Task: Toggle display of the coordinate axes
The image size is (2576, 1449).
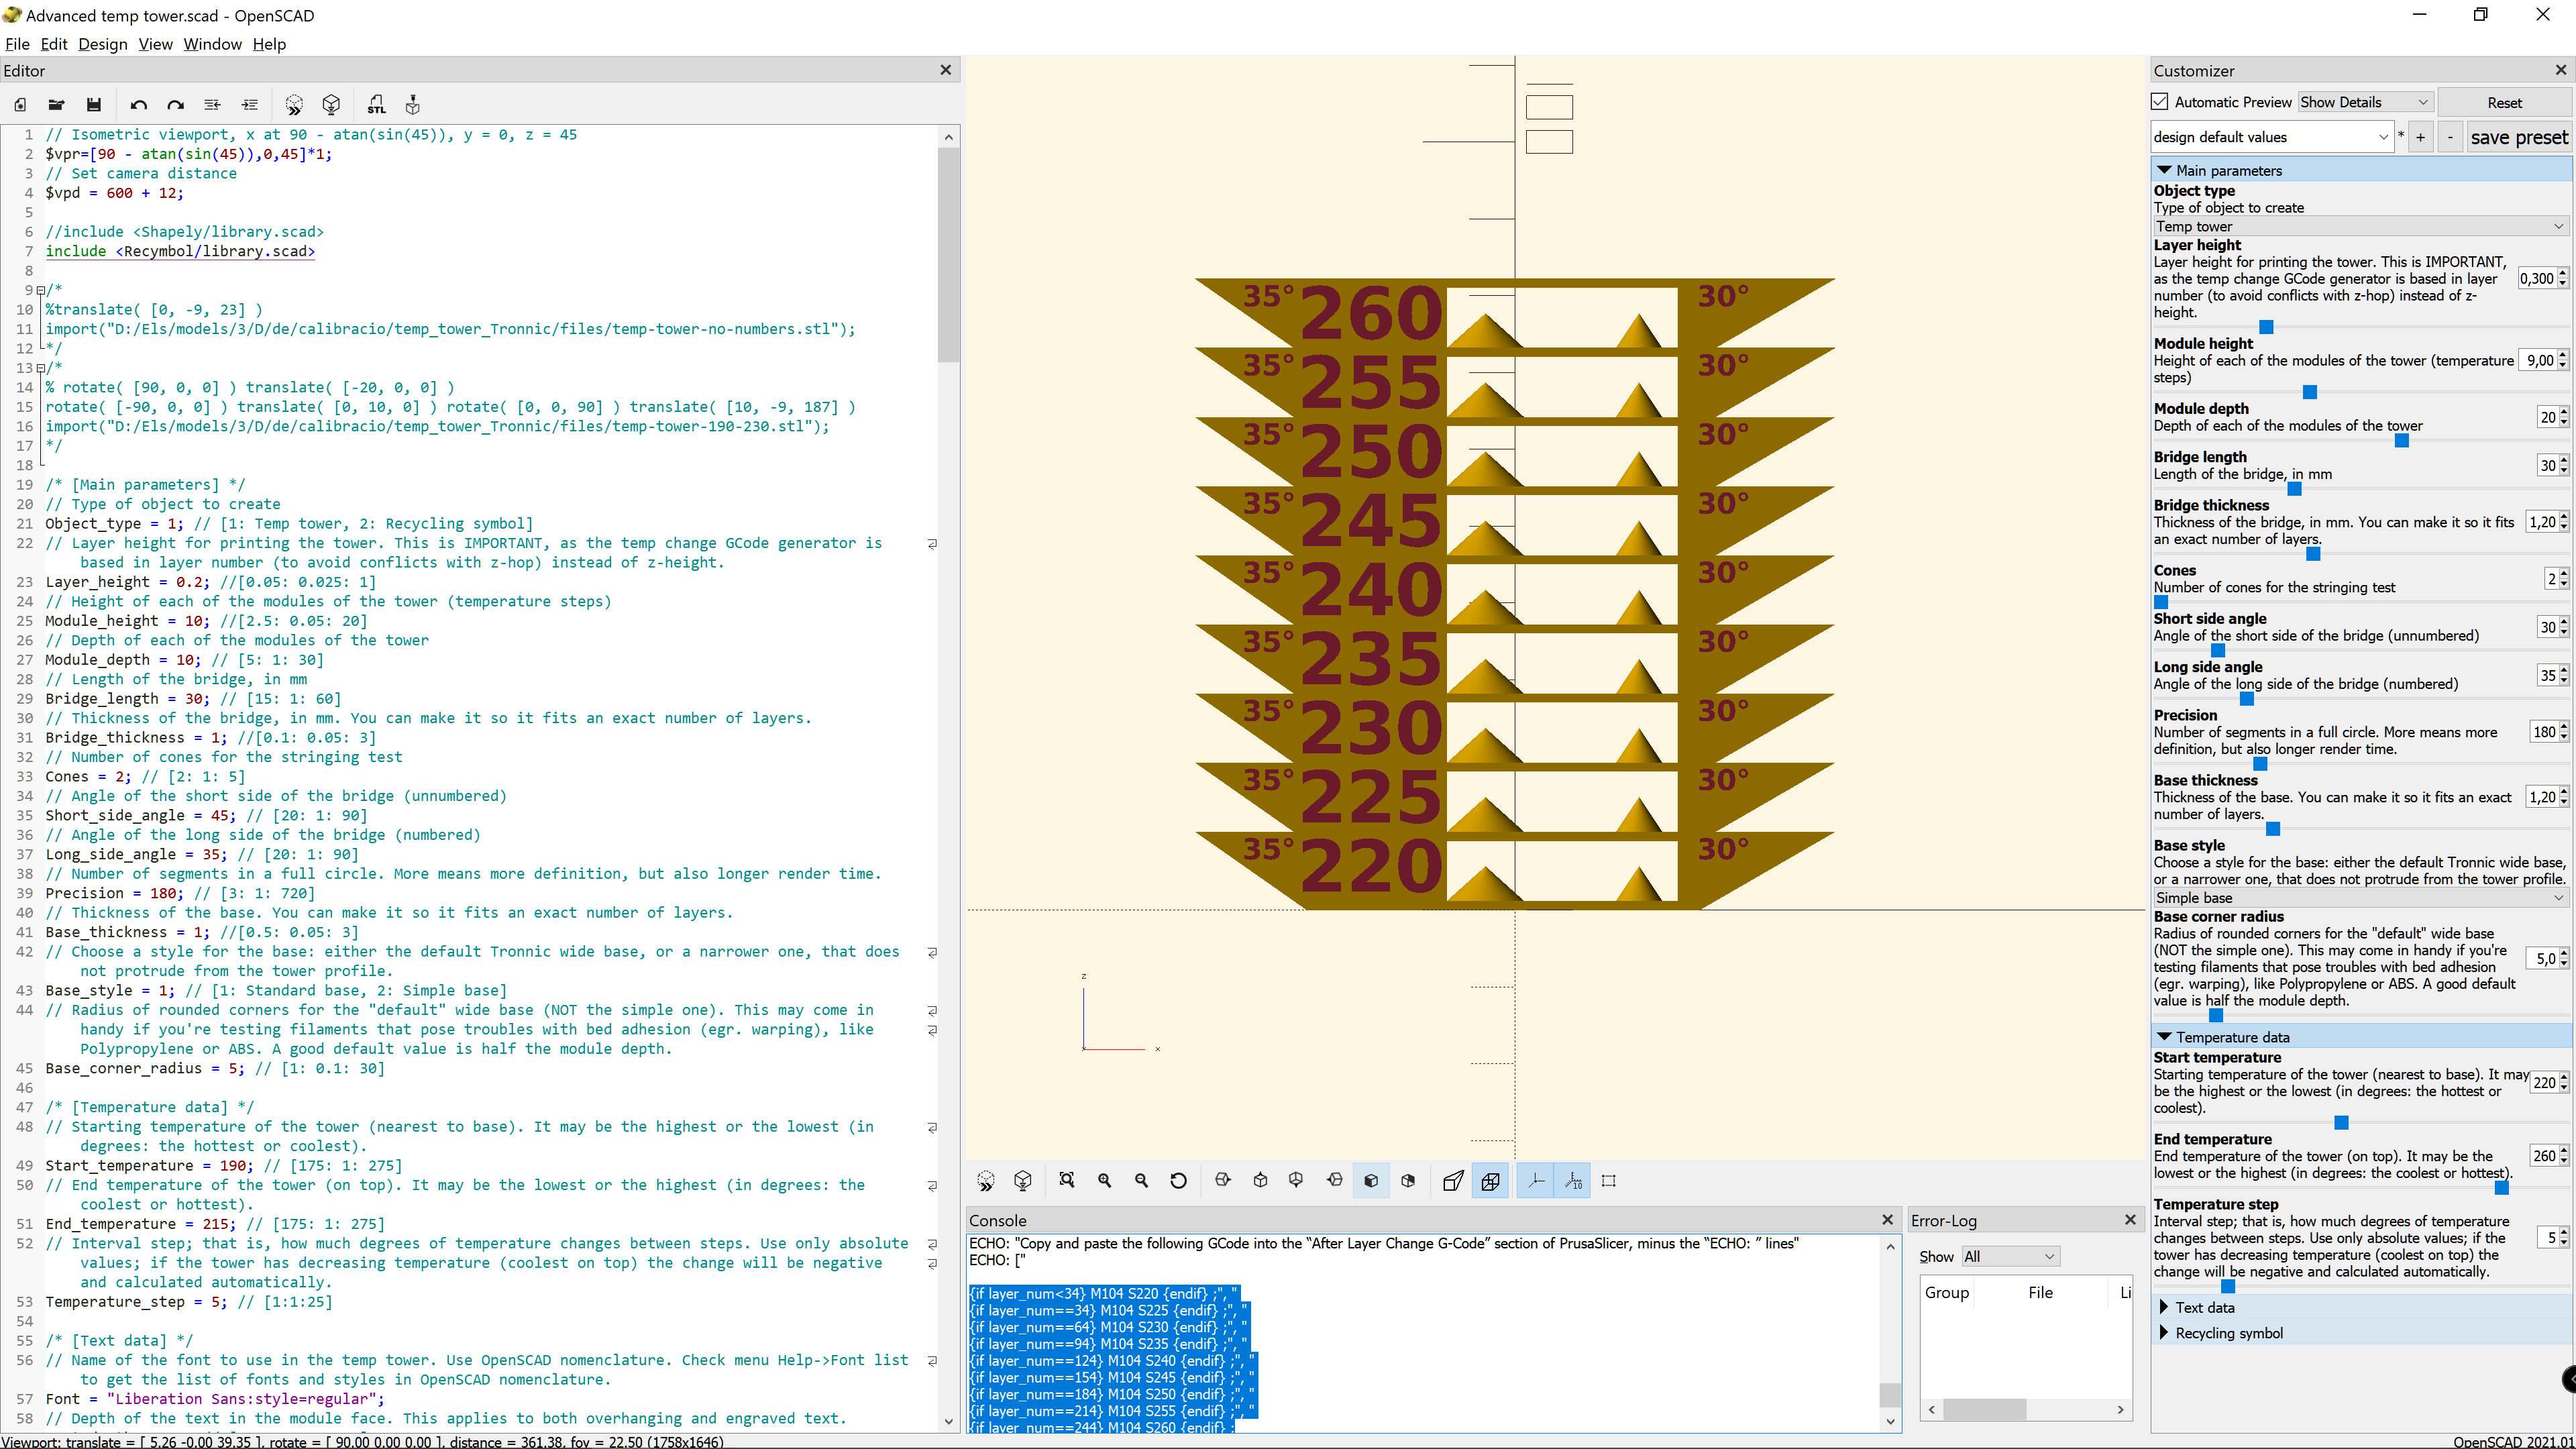Action: (1536, 1181)
